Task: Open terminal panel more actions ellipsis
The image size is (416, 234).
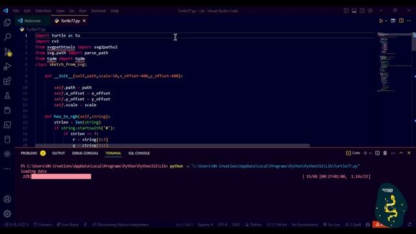Action: pos(393,153)
